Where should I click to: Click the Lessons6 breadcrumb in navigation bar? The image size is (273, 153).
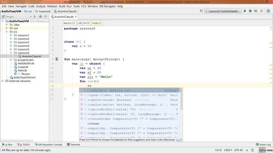pyautogui.click(x=43, y=11)
